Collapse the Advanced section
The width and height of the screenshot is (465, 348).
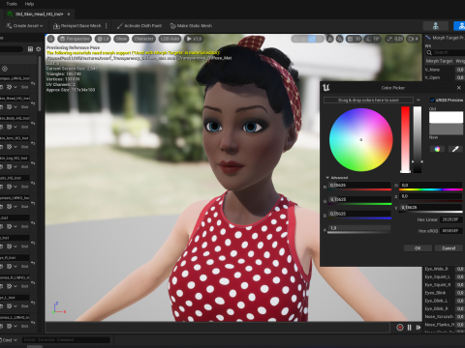pyautogui.click(x=337, y=178)
